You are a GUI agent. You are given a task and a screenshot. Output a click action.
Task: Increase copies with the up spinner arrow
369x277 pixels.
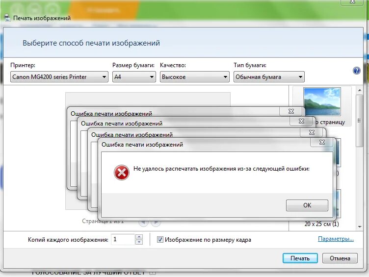tap(139, 237)
